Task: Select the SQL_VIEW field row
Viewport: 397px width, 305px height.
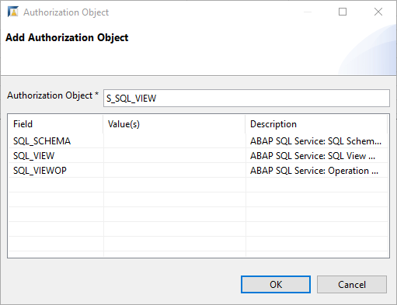Action: [x=198, y=156]
